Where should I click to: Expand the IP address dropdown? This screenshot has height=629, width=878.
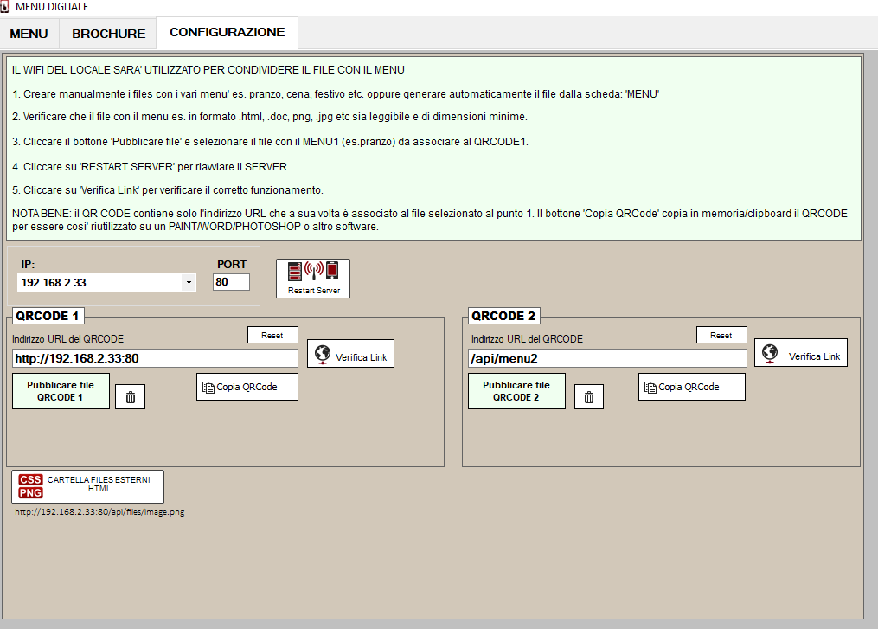(189, 283)
